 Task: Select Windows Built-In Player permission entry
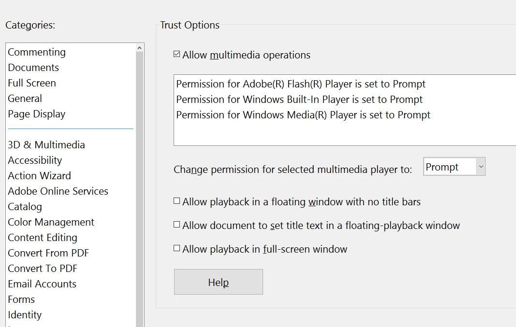tap(299, 100)
